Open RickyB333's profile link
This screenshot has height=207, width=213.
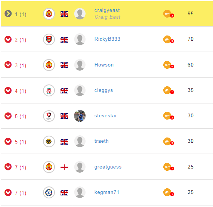coord(107,39)
